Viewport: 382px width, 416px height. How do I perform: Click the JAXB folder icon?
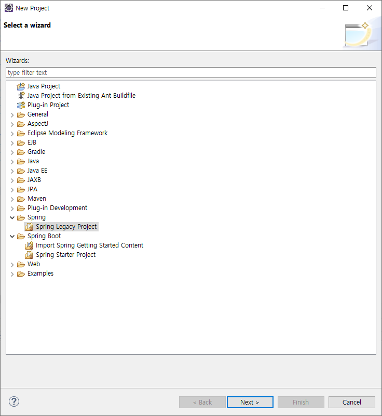21,180
